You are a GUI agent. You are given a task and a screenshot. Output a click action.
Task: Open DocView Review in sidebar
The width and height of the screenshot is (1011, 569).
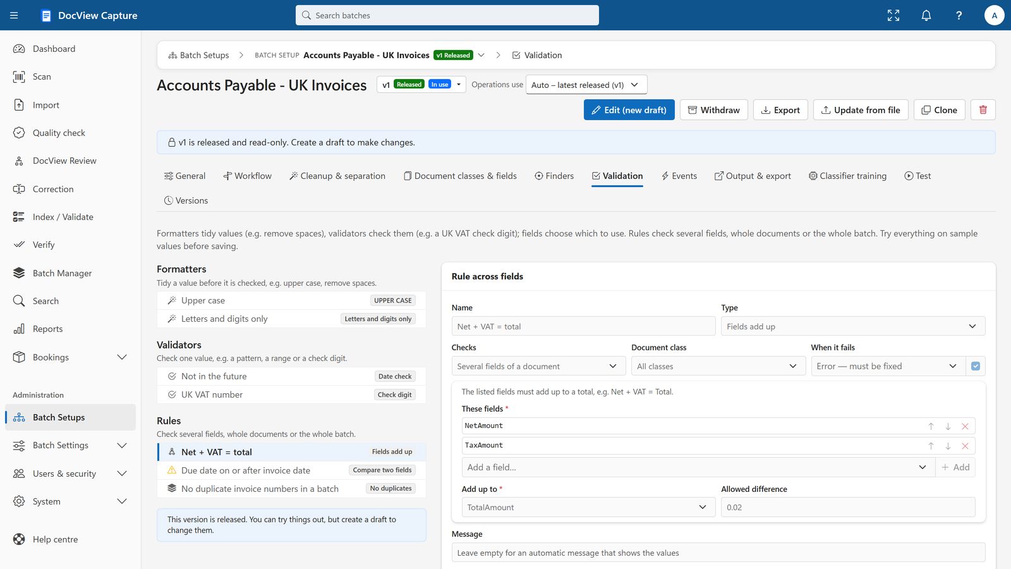[70, 161]
